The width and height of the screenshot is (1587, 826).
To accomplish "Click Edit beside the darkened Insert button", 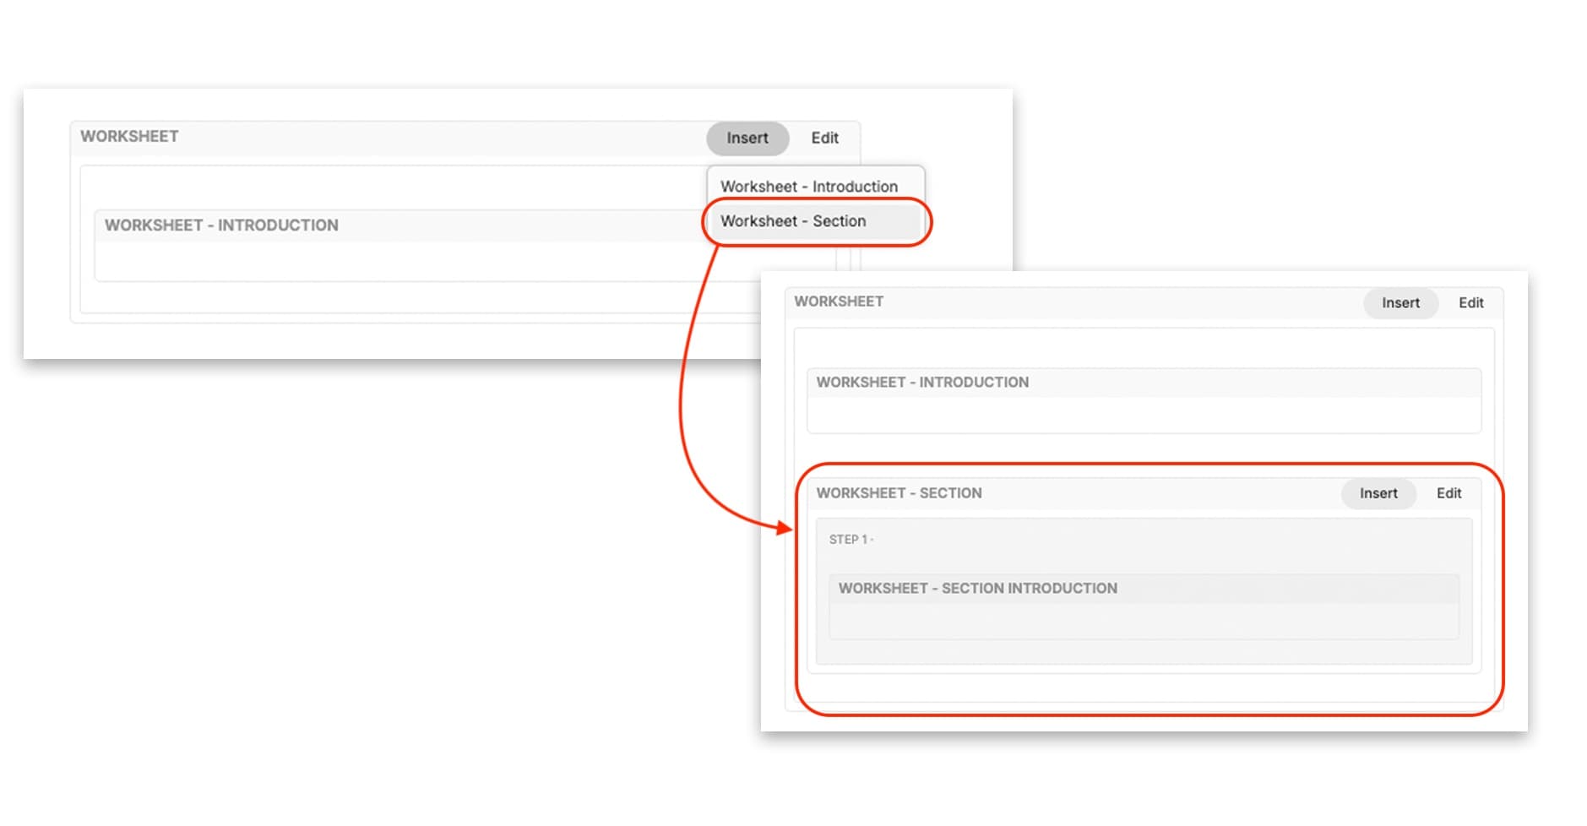I will pyautogui.click(x=824, y=139).
